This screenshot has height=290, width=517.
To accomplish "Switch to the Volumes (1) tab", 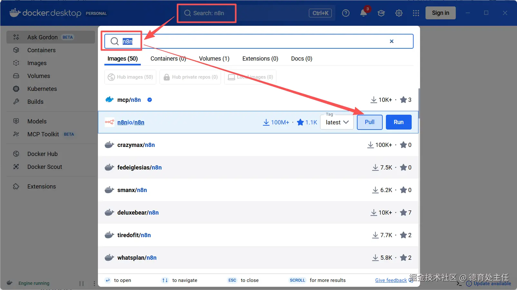I will click(x=214, y=59).
